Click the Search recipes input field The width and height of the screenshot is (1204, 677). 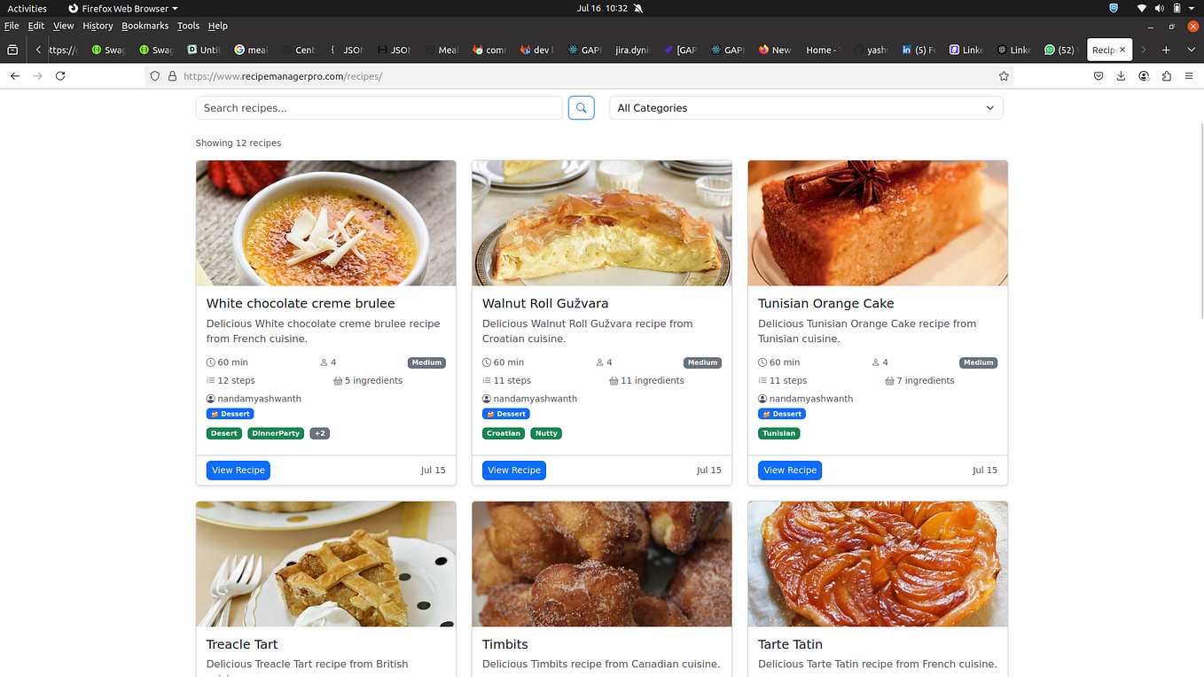(x=379, y=108)
